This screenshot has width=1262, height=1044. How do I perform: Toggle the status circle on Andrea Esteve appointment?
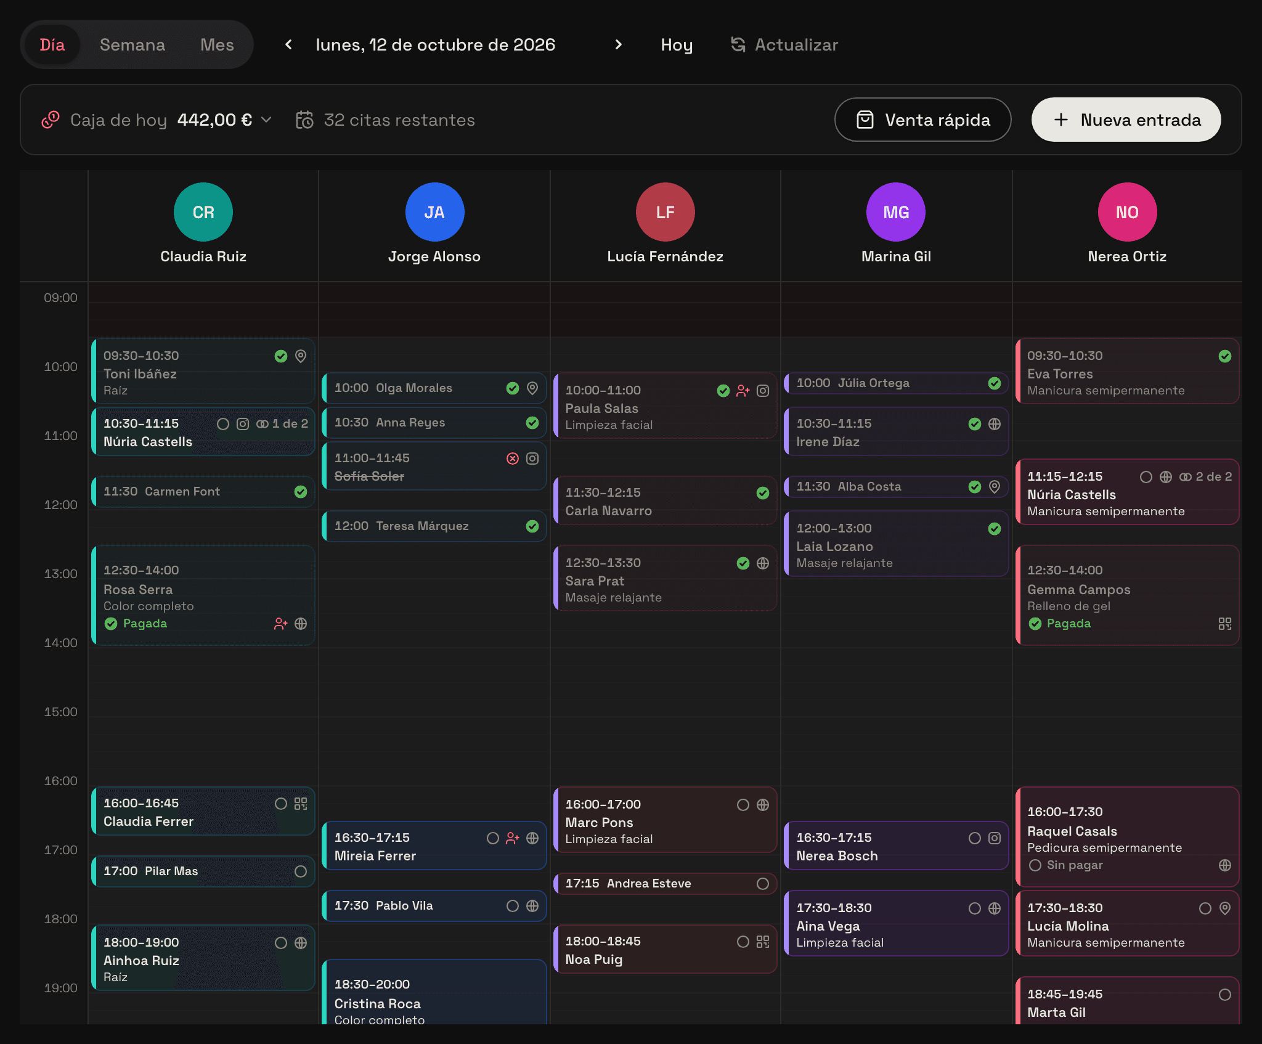click(763, 884)
